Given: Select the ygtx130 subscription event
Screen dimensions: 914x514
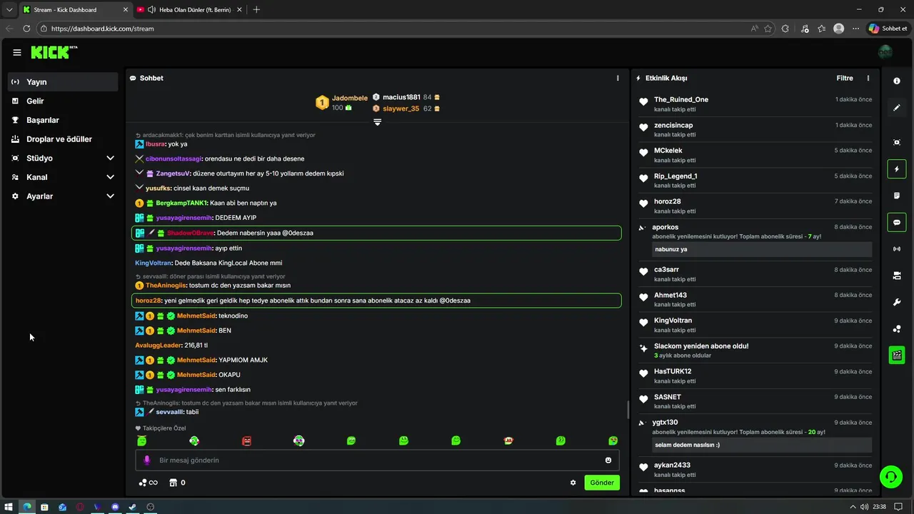Looking at the screenshot, I should [x=755, y=434].
